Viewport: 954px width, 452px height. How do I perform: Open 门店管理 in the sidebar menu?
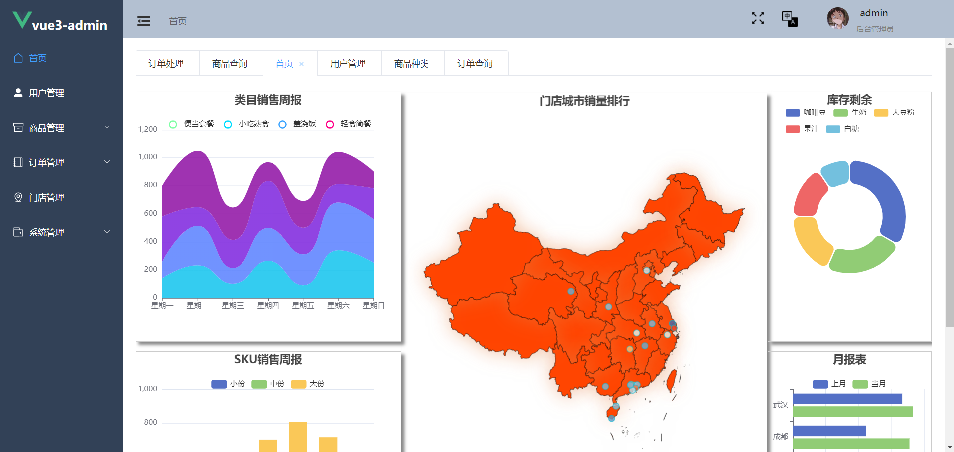tap(61, 197)
